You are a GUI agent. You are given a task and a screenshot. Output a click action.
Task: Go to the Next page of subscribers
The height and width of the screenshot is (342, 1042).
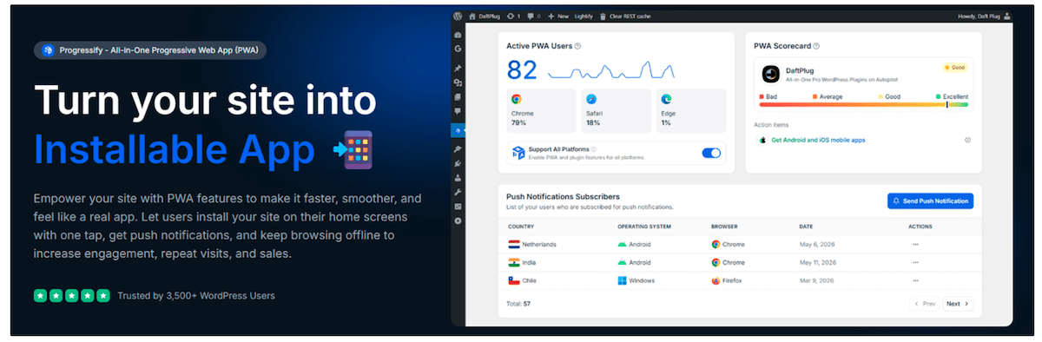click(957, 304)
